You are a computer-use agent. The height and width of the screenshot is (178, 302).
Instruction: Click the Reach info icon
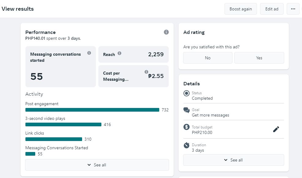coord(119,53)
